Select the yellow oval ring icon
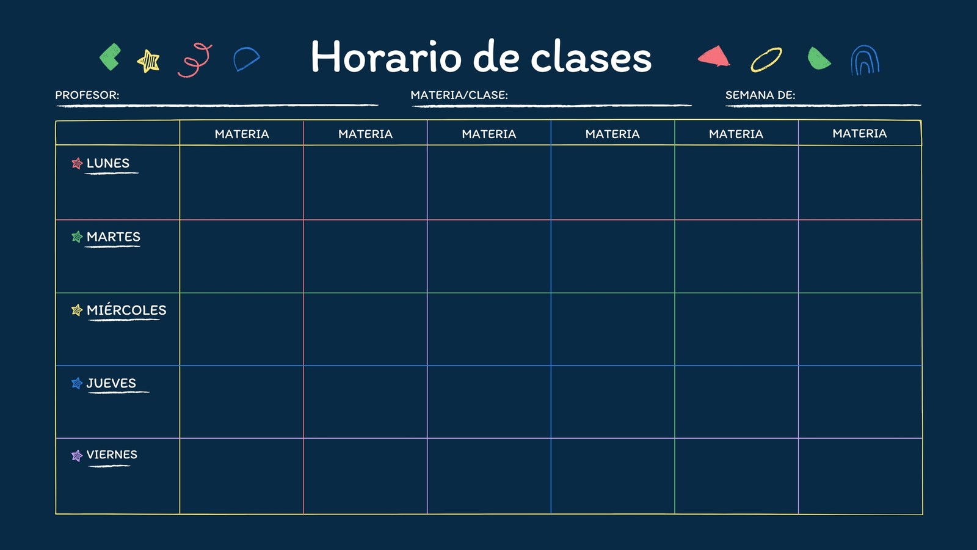 pos(766,60)
